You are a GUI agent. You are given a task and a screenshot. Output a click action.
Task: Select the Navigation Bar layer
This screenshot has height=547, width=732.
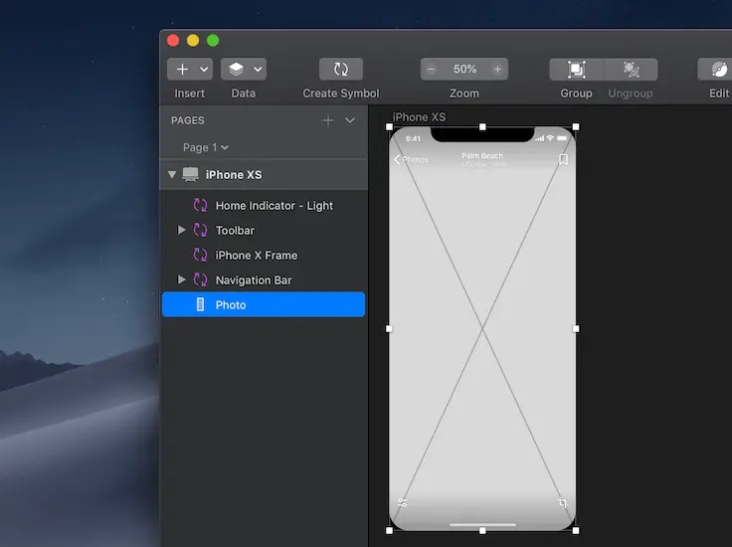(x=264, y=280)
